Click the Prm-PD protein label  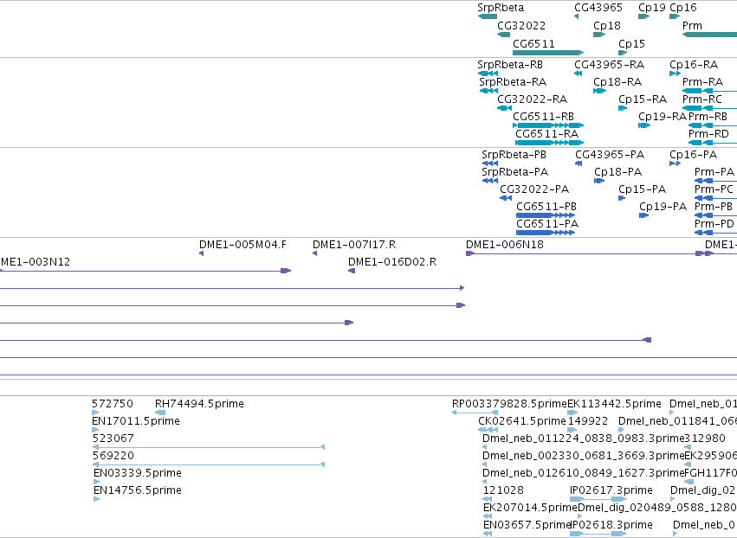714,224
